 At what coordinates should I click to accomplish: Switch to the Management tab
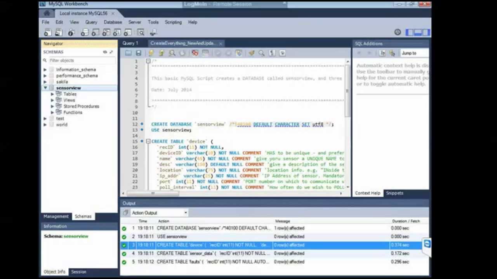[56, 217]
